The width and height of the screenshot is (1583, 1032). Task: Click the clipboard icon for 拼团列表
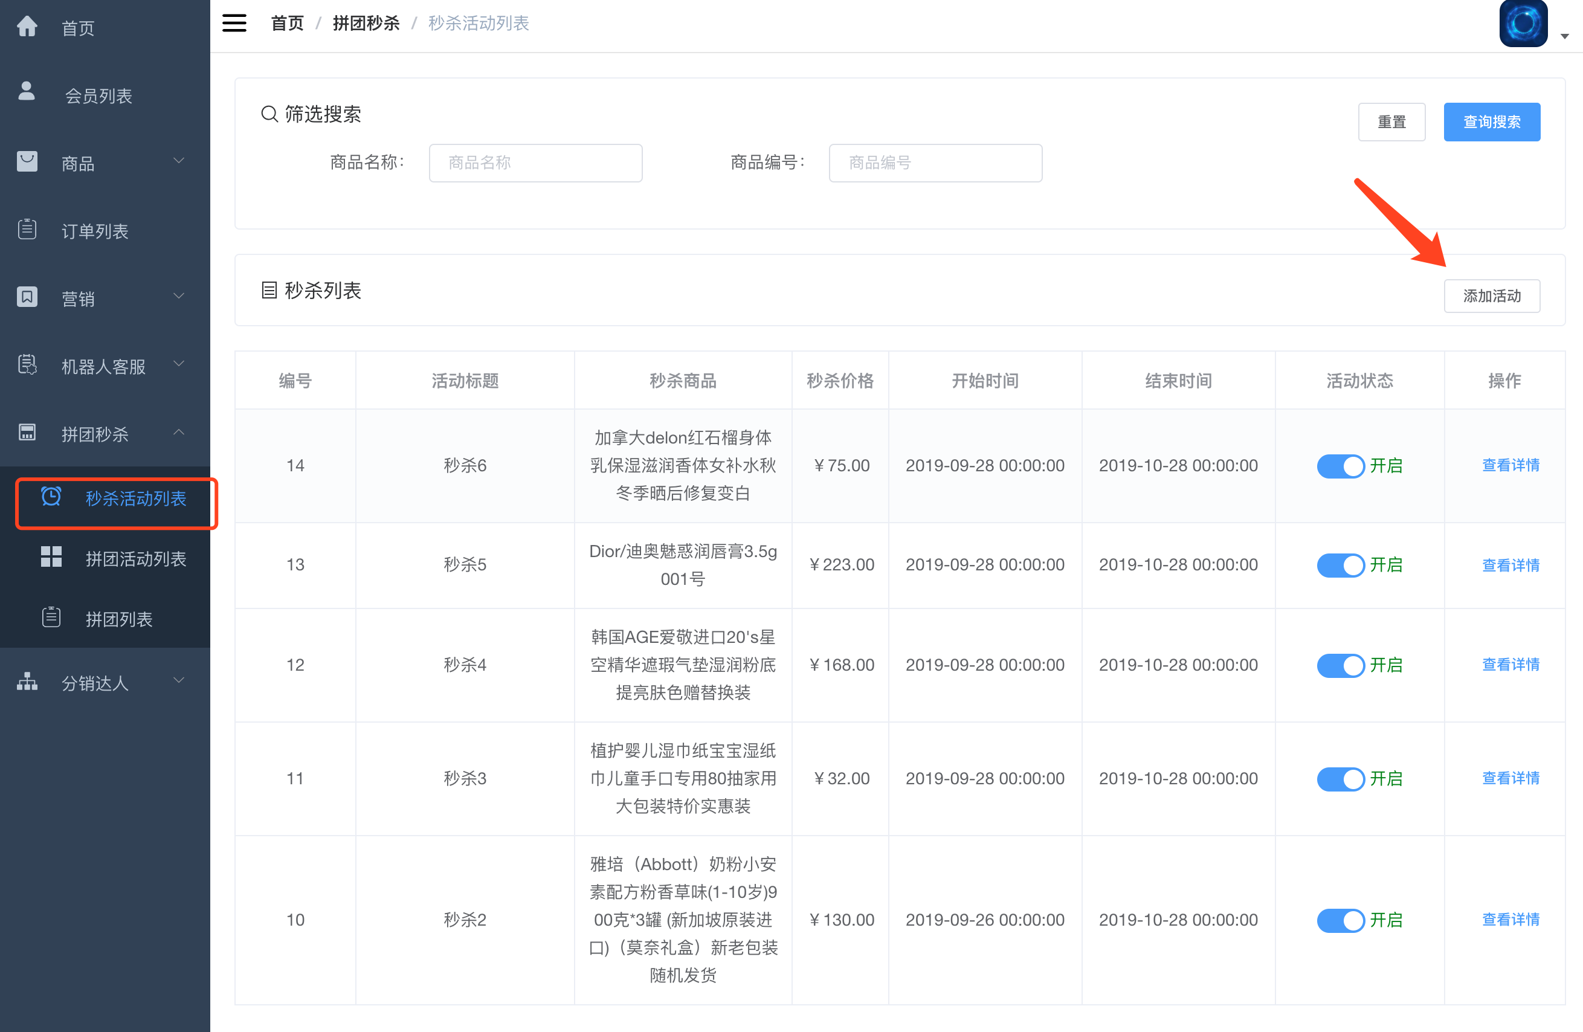[51, 617]
